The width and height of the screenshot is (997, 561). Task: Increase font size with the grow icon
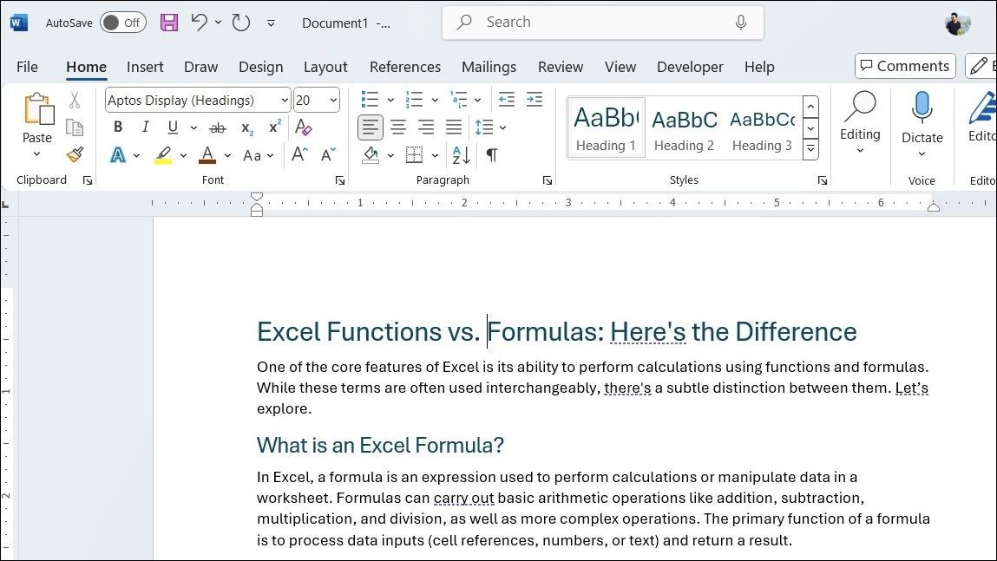point(299,154)
